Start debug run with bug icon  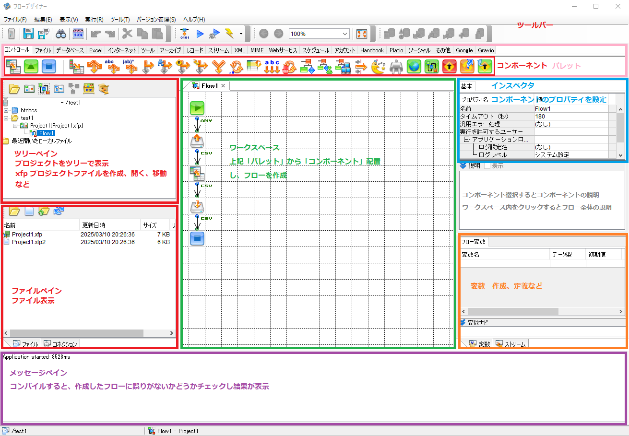point(215,34)
